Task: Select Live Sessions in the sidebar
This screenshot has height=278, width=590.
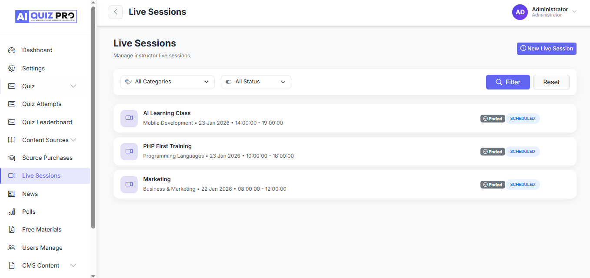Action: [x=45, y=176]
